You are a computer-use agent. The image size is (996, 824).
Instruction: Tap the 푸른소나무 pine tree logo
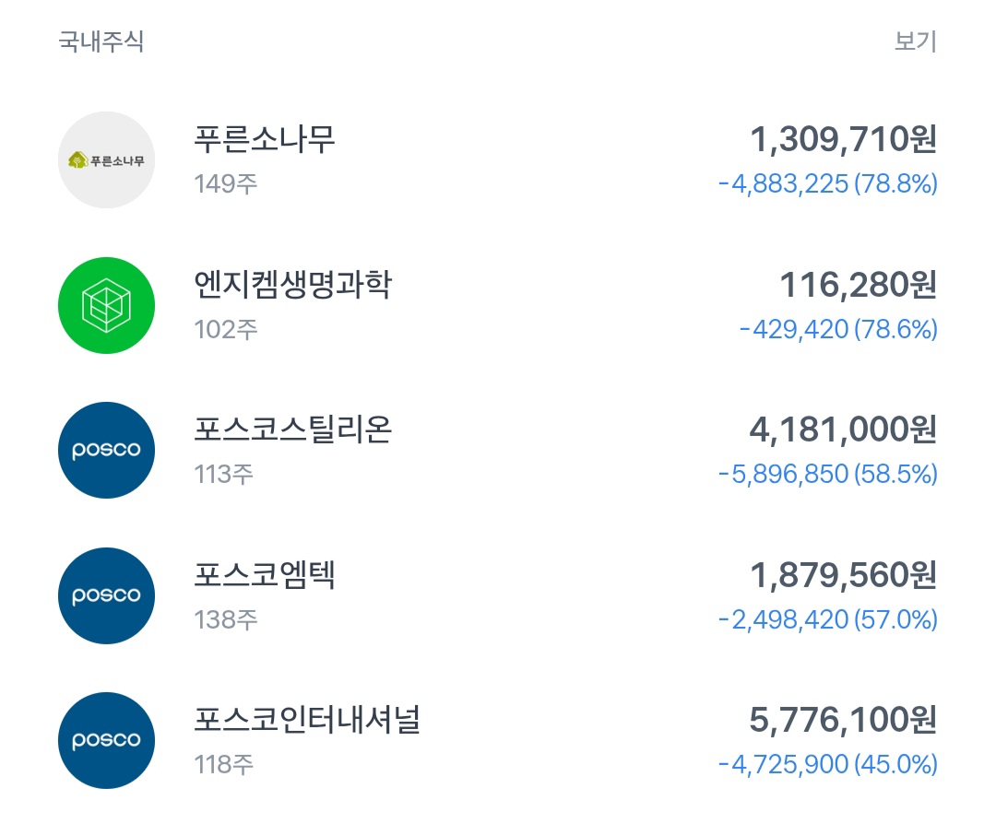tap(106, 160)
